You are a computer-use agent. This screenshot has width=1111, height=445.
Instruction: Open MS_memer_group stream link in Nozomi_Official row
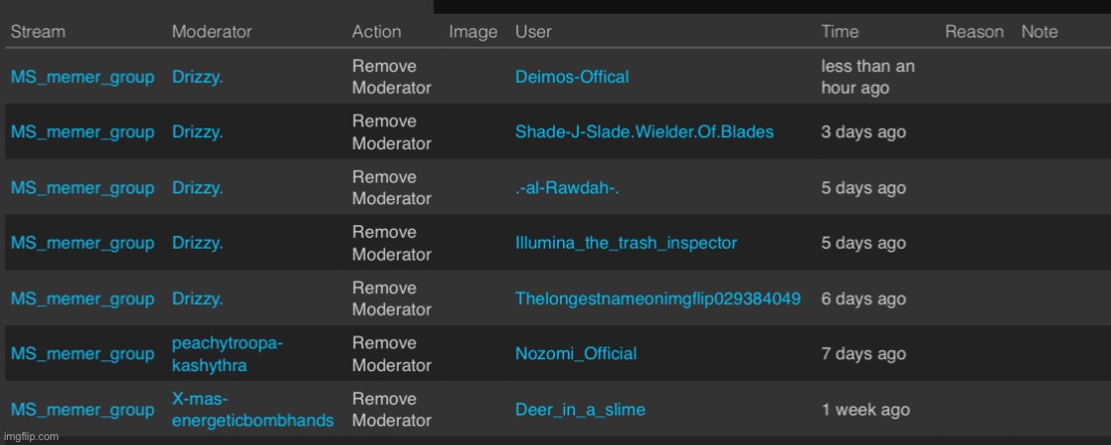pos(82,354)
